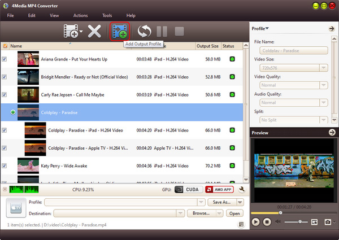Click the File Name input field

click(x=294, y=51)
